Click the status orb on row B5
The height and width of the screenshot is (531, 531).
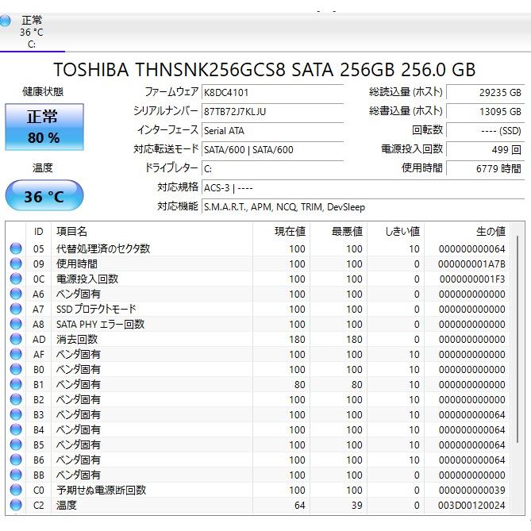pyautogui.click(x=16, y=444)
